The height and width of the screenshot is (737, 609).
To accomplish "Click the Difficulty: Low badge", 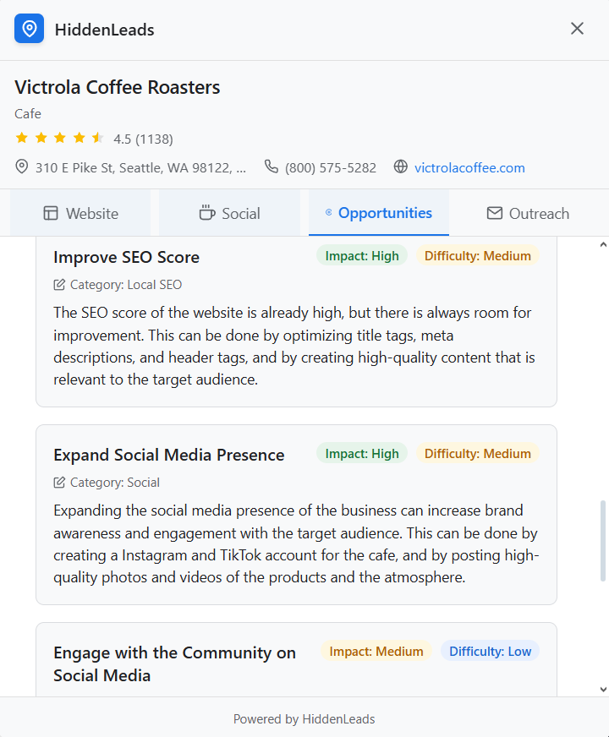I will click(490, 651).
